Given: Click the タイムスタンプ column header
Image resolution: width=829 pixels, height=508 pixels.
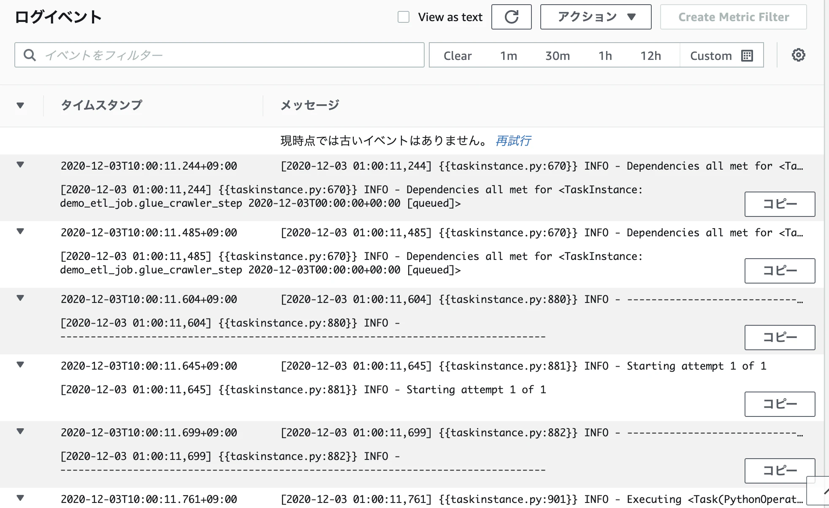Looking at the screenshot, I should pyautogui.click(x=102, y=105).
